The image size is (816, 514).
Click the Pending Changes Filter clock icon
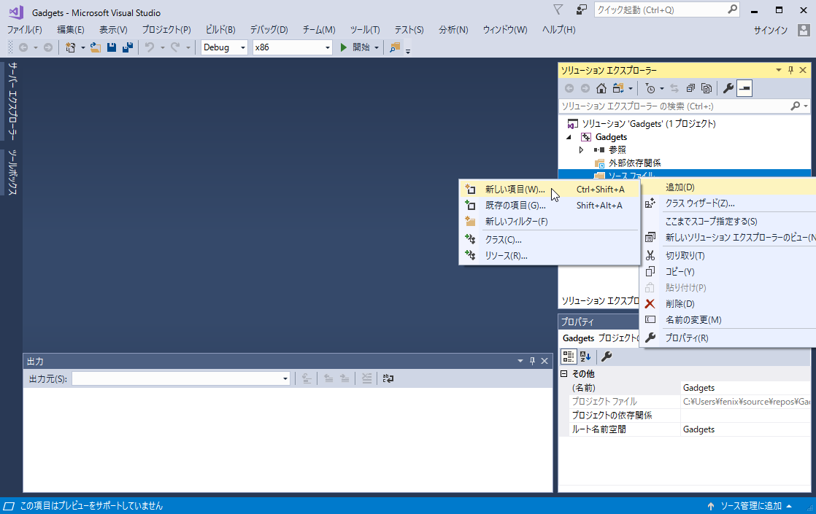tap(650, 88)
